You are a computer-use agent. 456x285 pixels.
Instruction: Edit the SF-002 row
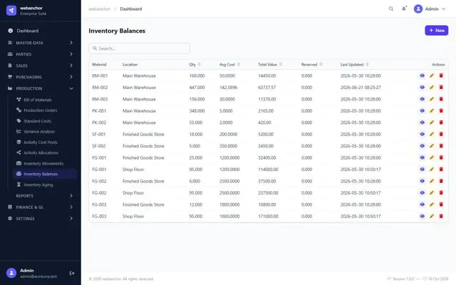point(432,146)
